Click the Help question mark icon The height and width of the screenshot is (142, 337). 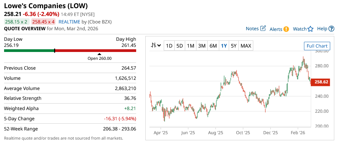pos(332,29)
